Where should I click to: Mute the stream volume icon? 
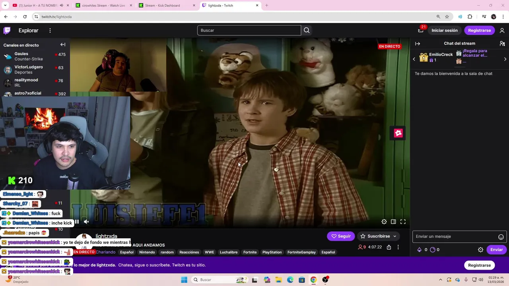coord(86,222)
